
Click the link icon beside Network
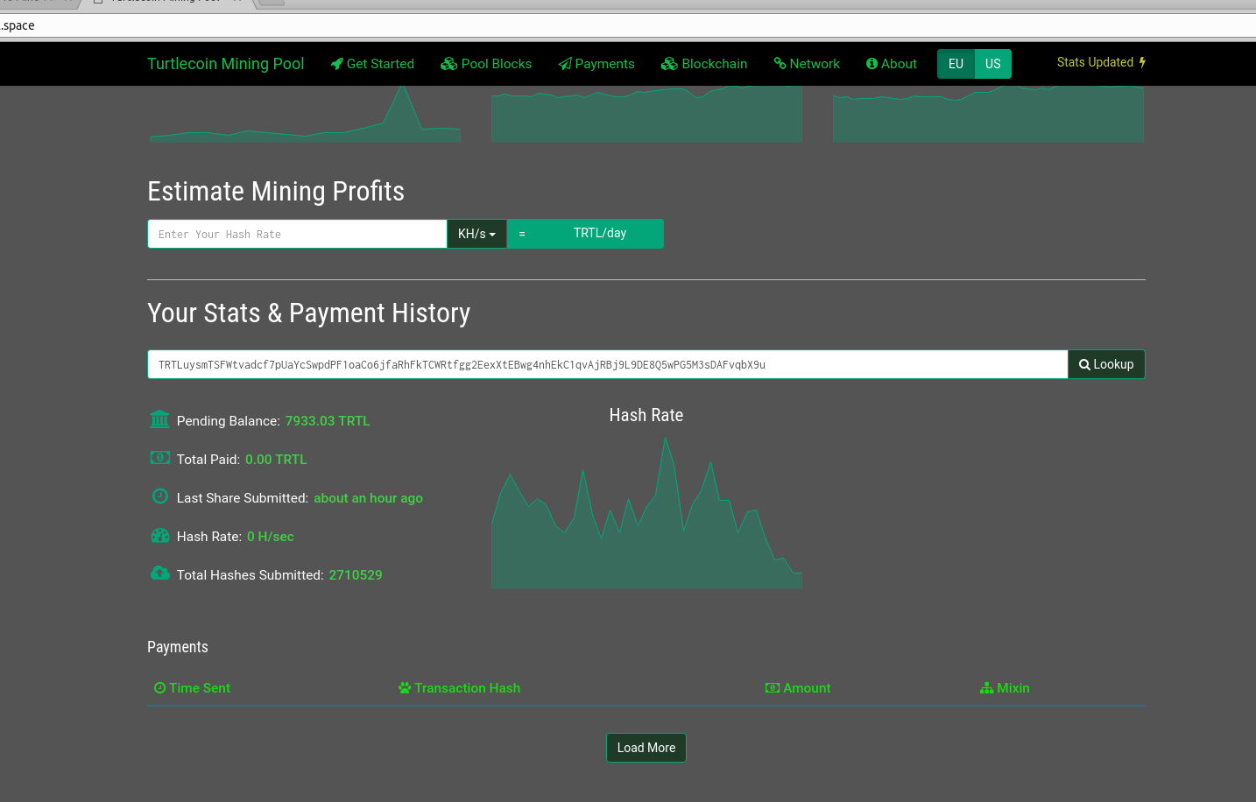(x=780, y=64)
